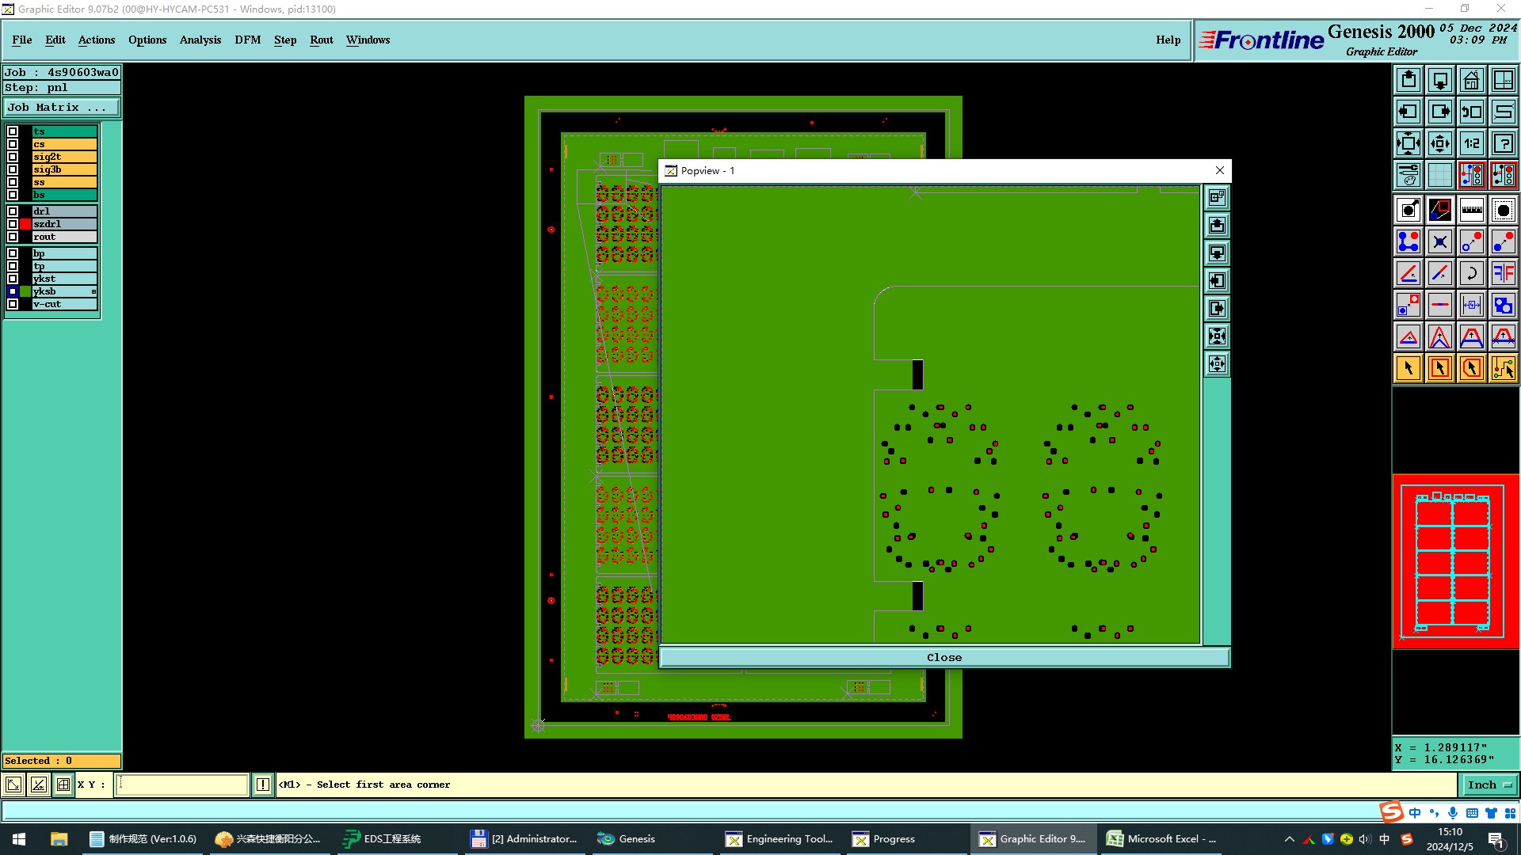The height and width of the screenshot is (855, 1521).
Task: Toggle the drl layer checkbox
Action: (x=13, y=211)
